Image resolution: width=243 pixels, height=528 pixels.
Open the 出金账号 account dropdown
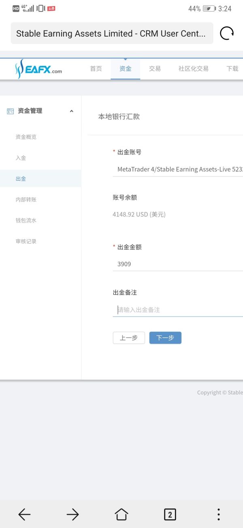tap(178, 169)
